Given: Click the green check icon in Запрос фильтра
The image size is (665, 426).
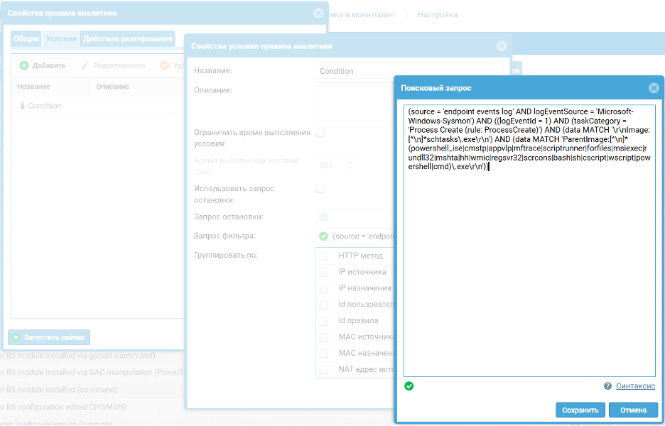Looking at the screenshot, I should 324,236.
